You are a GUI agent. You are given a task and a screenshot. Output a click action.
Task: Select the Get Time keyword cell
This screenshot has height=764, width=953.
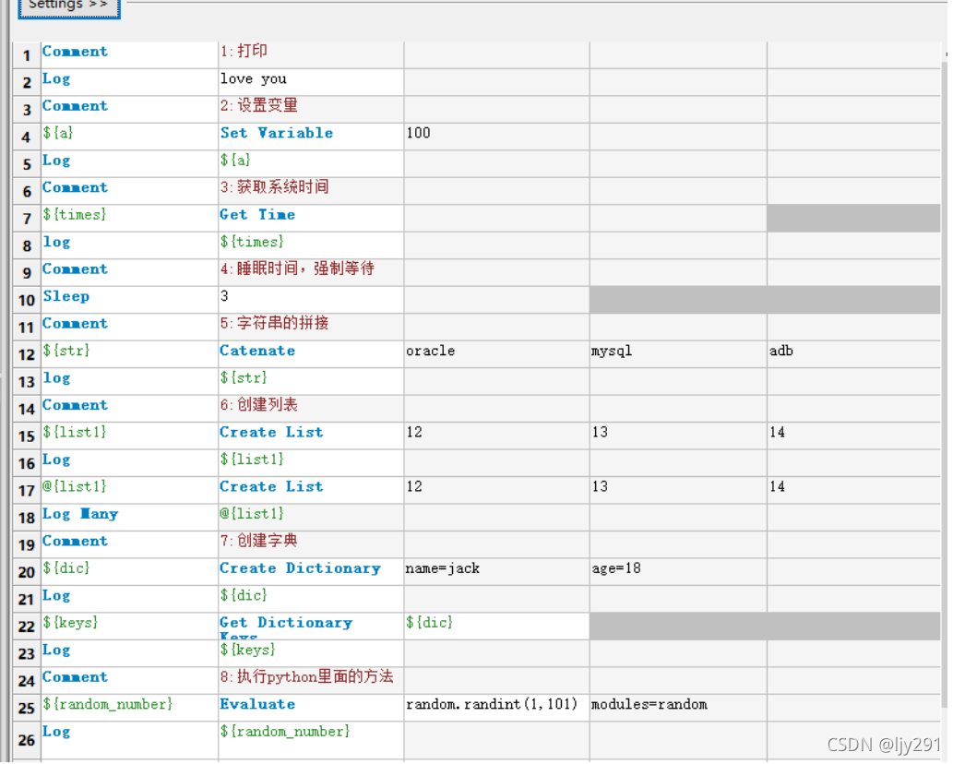[311, 218]
